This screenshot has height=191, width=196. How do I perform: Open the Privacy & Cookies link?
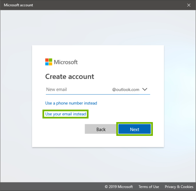179,187
